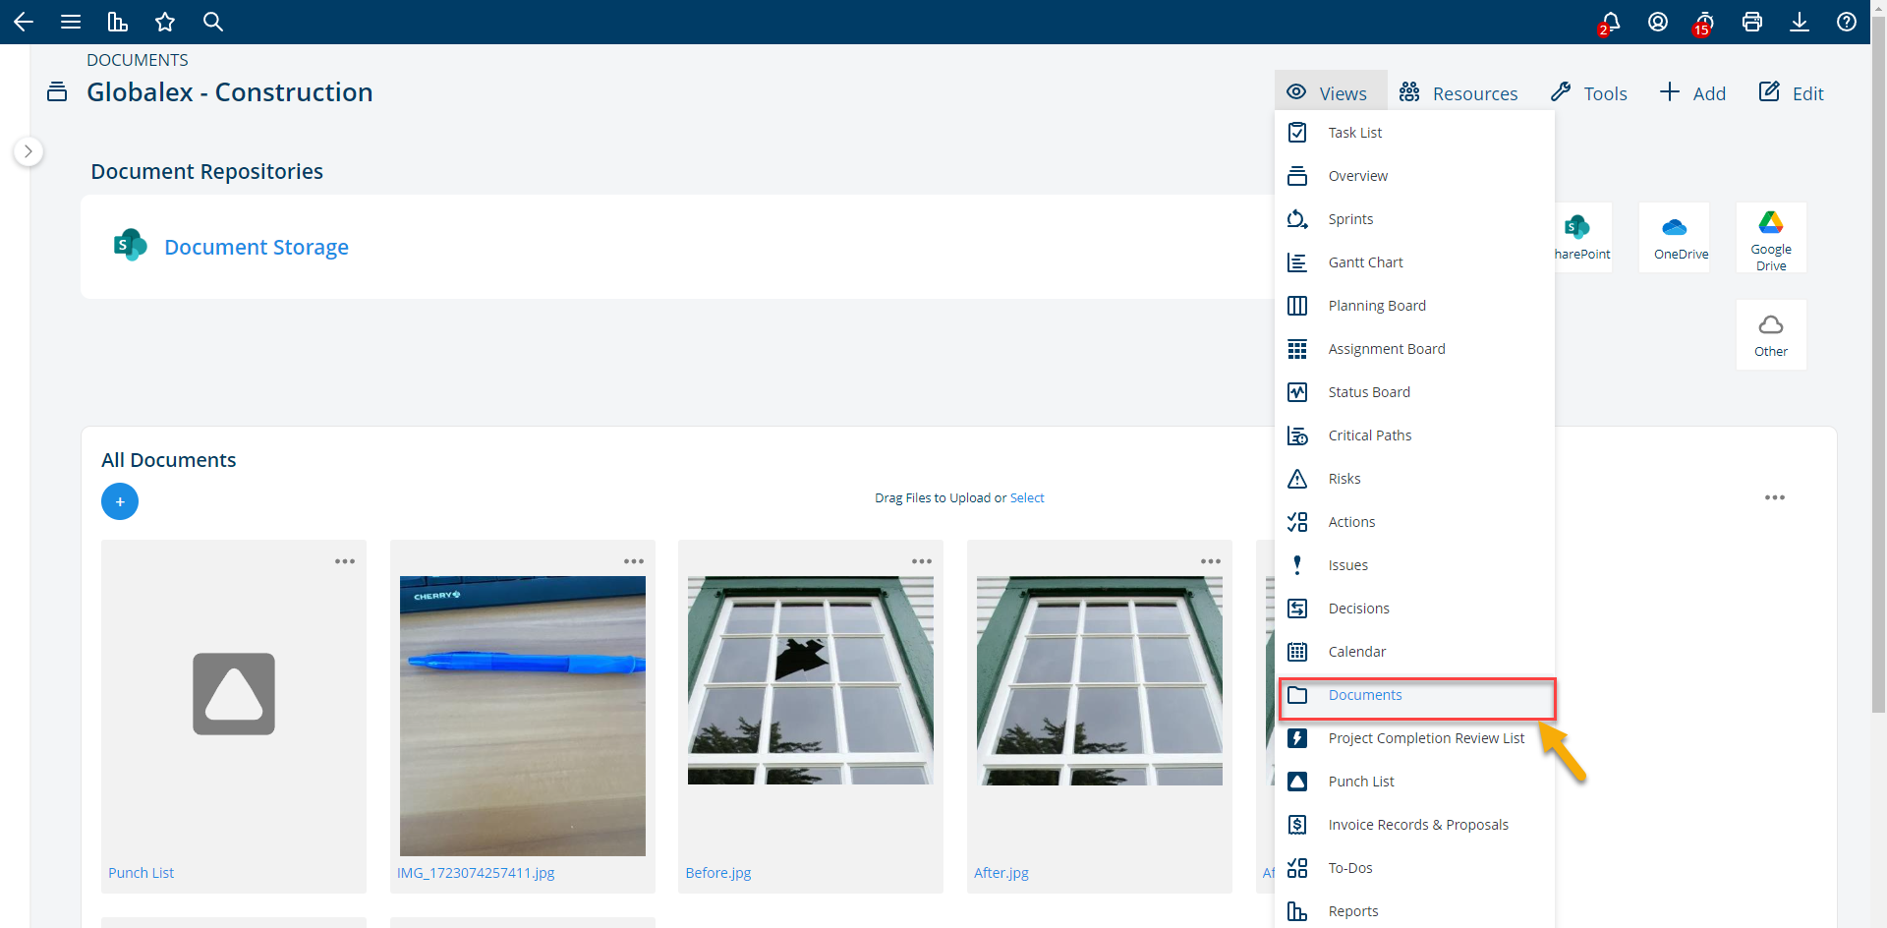
Task: Open the favorites star icon
Action: click(165, 22)
